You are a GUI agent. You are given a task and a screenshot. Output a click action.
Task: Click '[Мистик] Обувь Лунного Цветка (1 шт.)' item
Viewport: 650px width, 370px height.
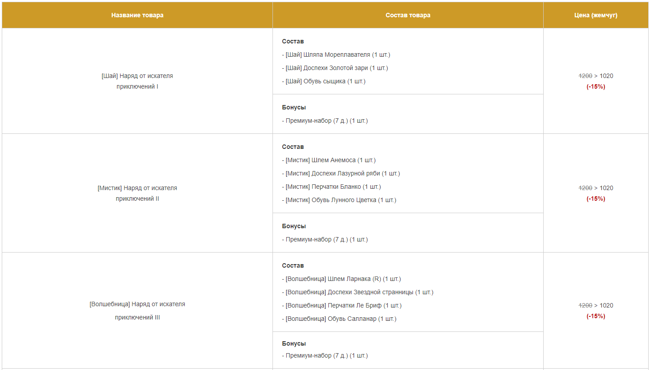(x=339, y=200)
